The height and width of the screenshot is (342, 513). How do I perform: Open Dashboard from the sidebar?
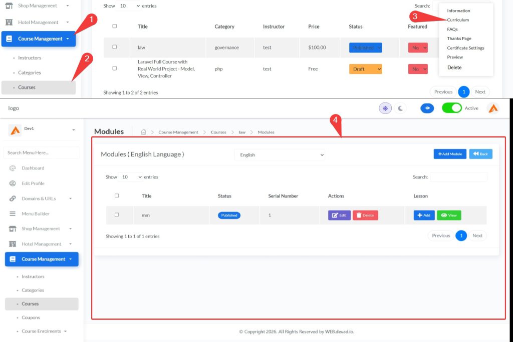pyautogui.click(x=33, y=168)
